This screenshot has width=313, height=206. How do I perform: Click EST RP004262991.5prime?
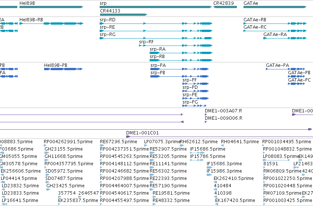pyautogui.click(x=68, y=142)
